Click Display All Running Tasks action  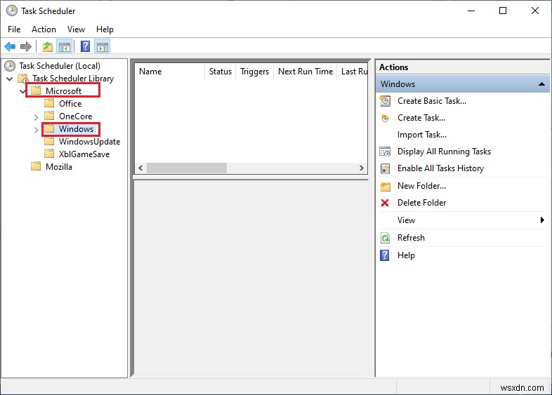point(444,152)
